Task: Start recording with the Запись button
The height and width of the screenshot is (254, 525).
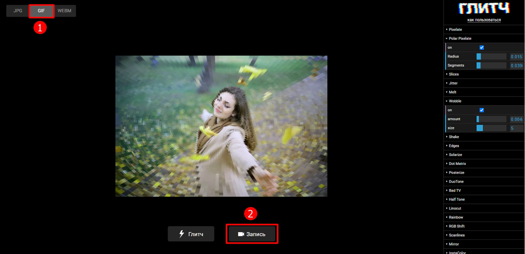Action: (252, 234)
